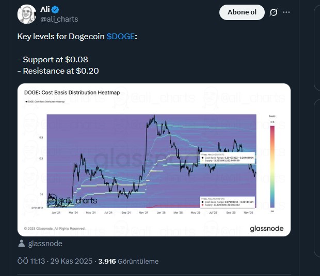Open the DOGE Cost Basis heatmap image

[154, 160]
